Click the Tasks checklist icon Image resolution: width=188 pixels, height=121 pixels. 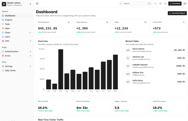coord(3,24)
